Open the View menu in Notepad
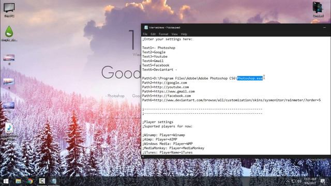The height and width of the screenshot is (186, 331). pos(174,34)
